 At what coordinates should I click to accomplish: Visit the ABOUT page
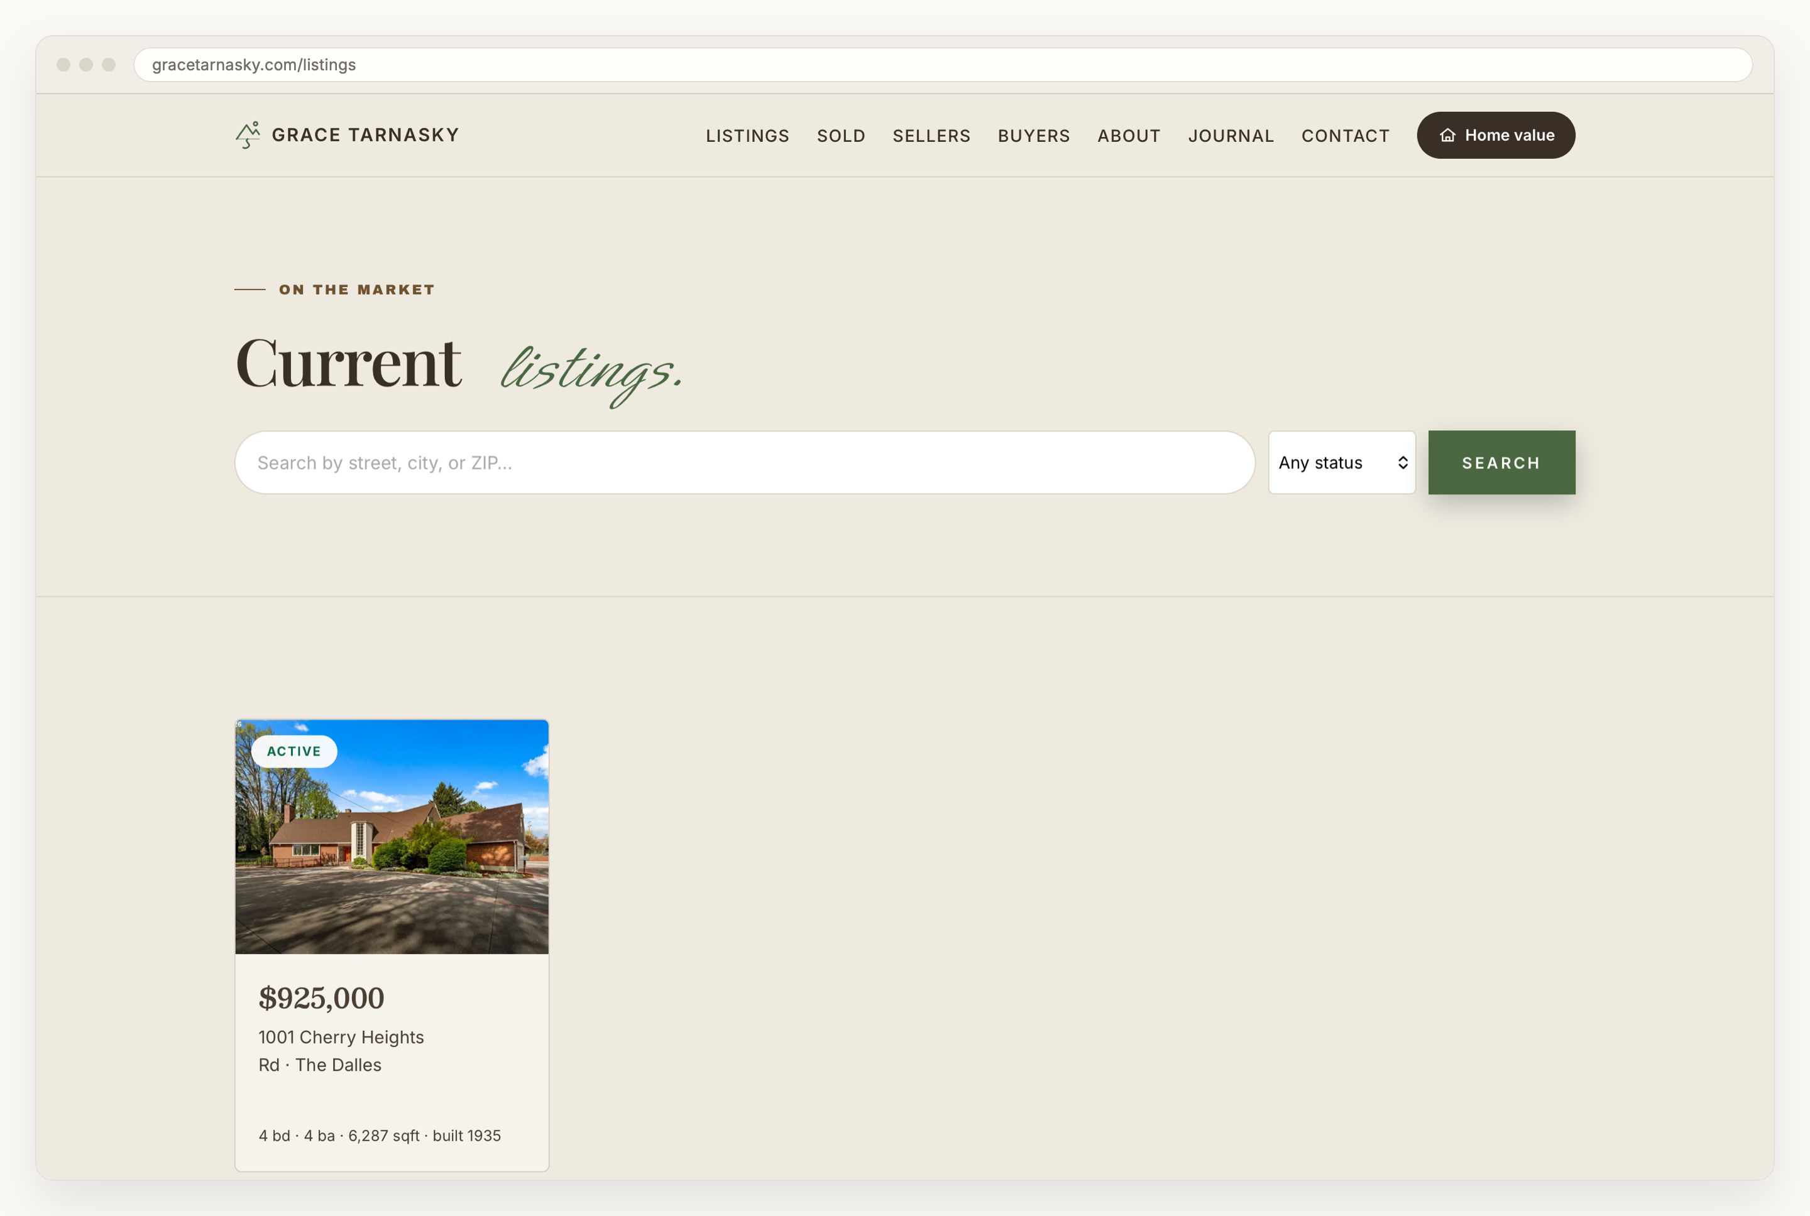pos(1129,136)
